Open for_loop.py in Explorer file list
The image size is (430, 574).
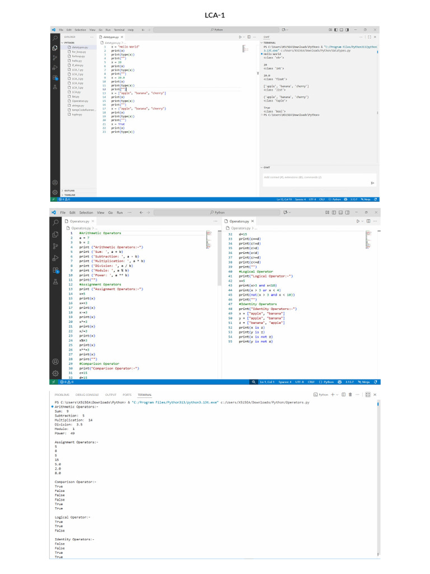(x=78, y=52)
